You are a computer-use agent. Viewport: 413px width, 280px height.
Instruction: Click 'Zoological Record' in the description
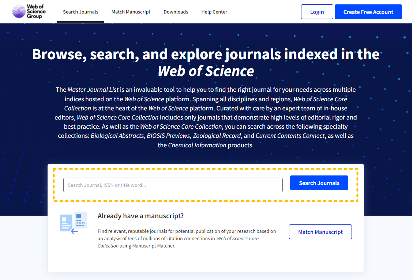pos(217,136)
